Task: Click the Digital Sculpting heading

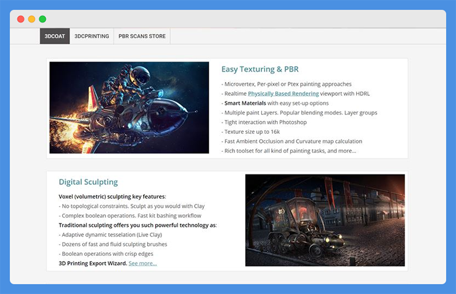Action: (88, 182)
